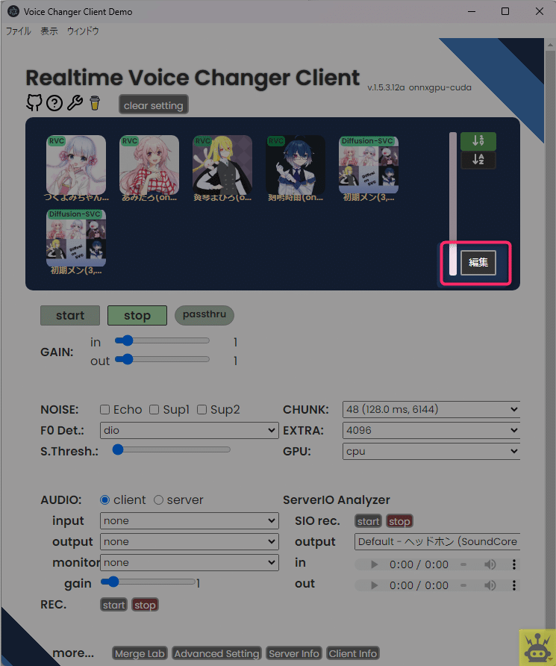
Task: Select the つくよみちゃん RVC model
Action: [76, 165]
